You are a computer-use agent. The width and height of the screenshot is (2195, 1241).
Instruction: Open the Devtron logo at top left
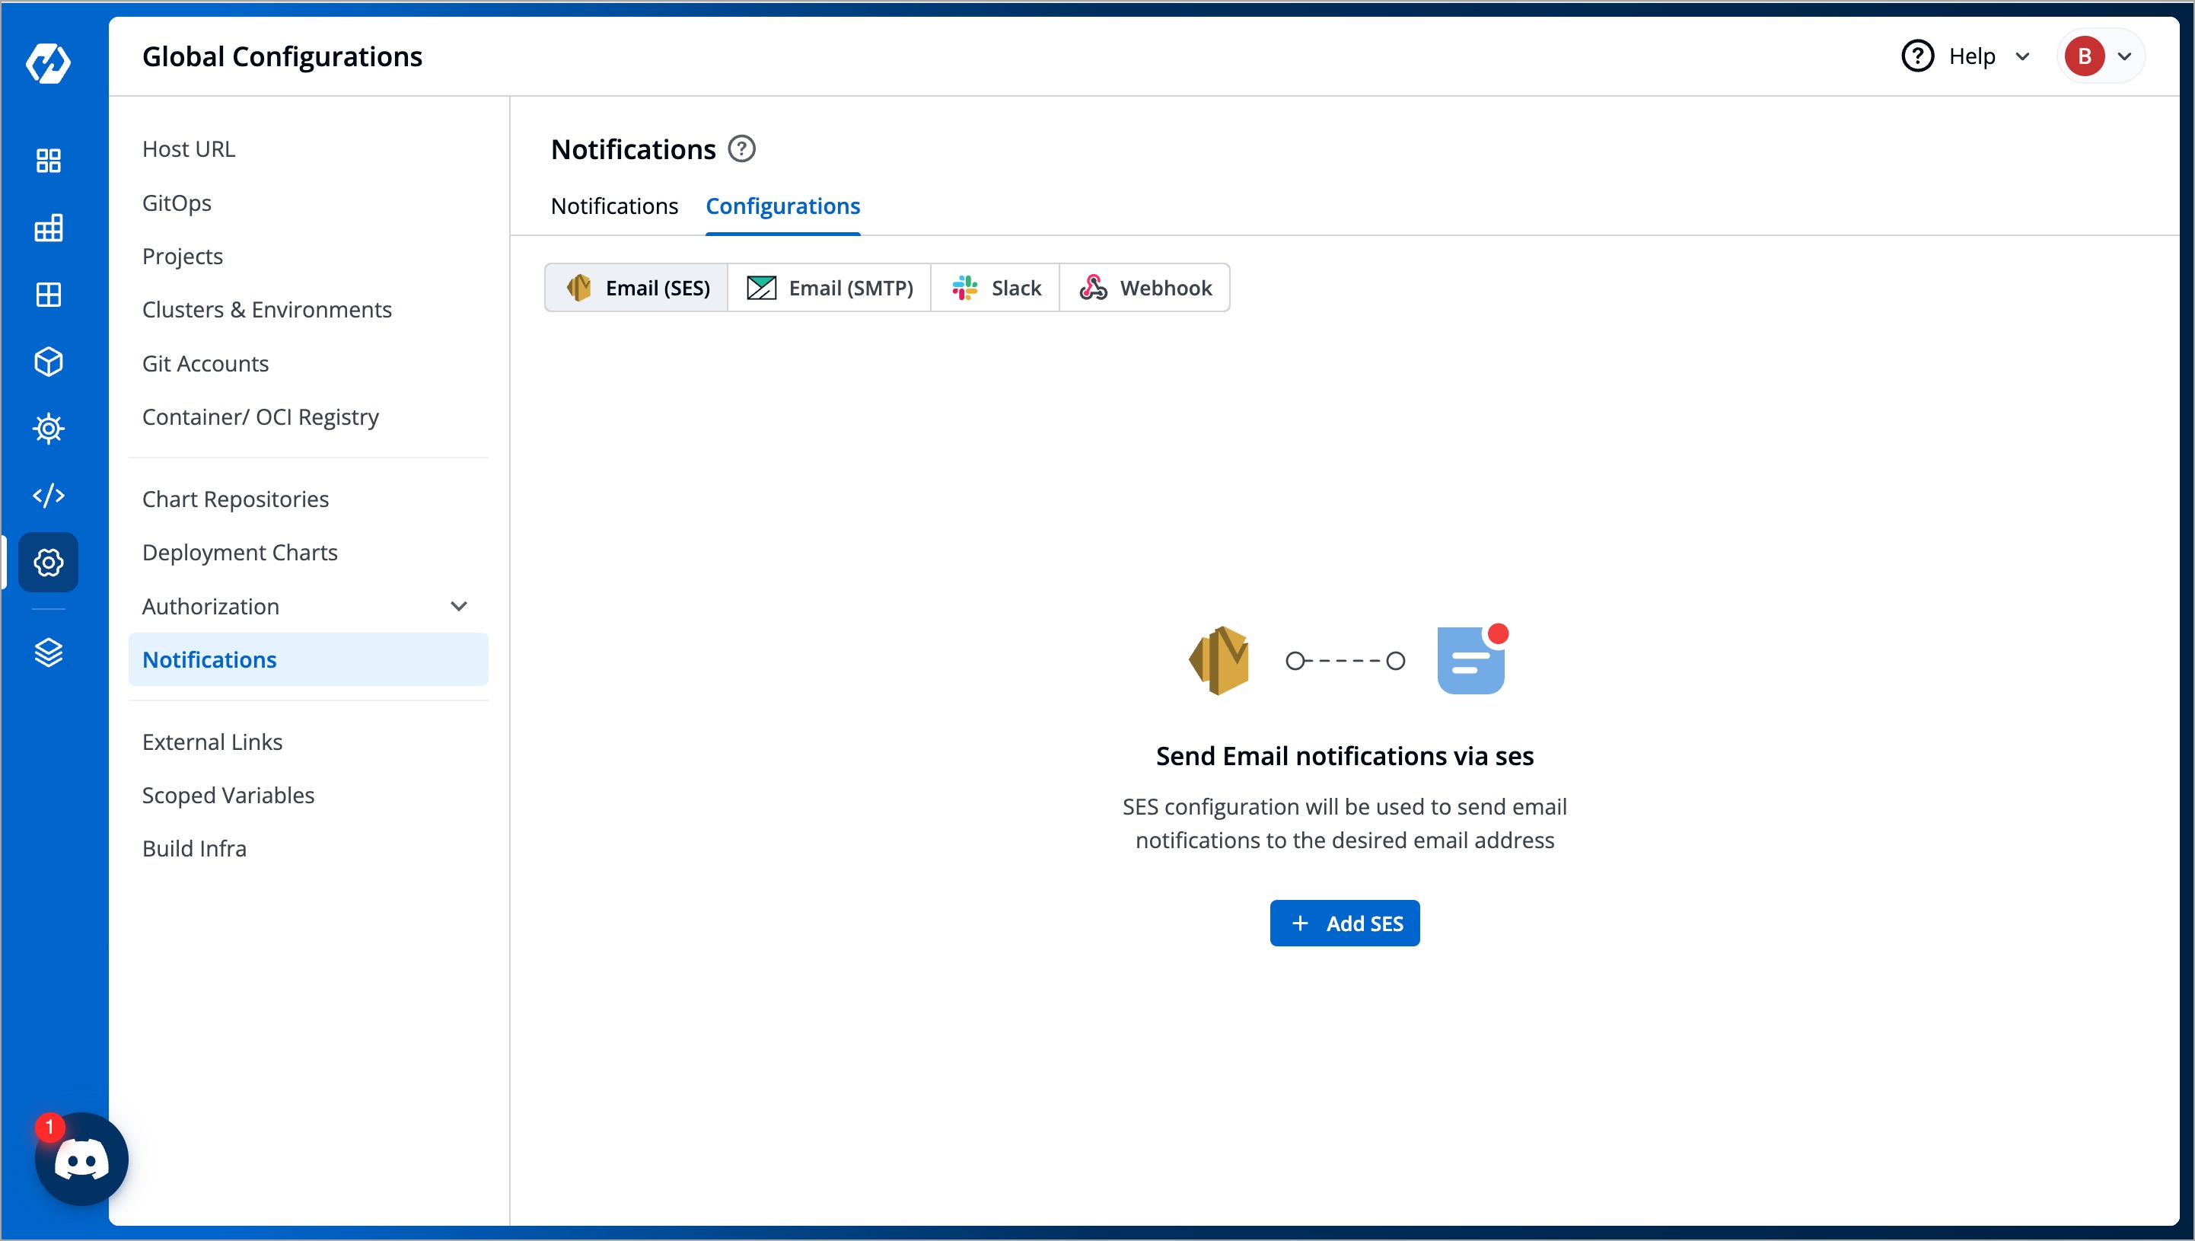pos(48,63)
